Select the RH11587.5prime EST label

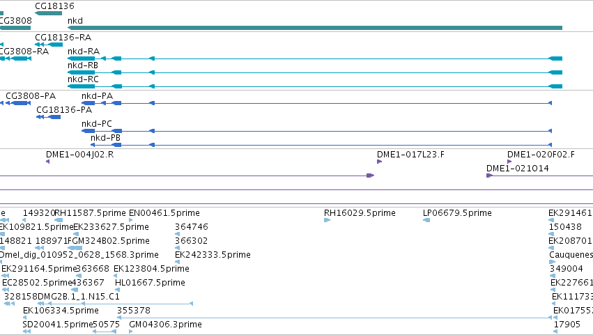pyautogui.click(x=91, y=213)
